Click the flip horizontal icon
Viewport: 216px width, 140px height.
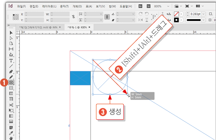coord(141,20)
